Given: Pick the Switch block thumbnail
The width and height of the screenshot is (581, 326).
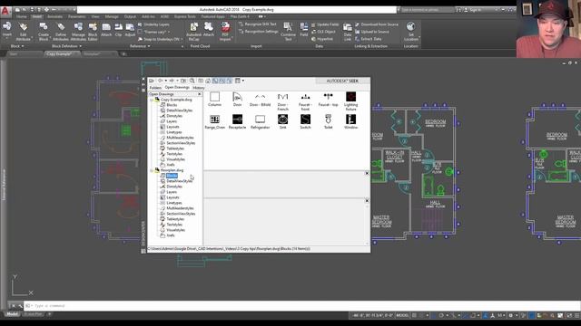Looking at the screenshot, I should point(305,121).
